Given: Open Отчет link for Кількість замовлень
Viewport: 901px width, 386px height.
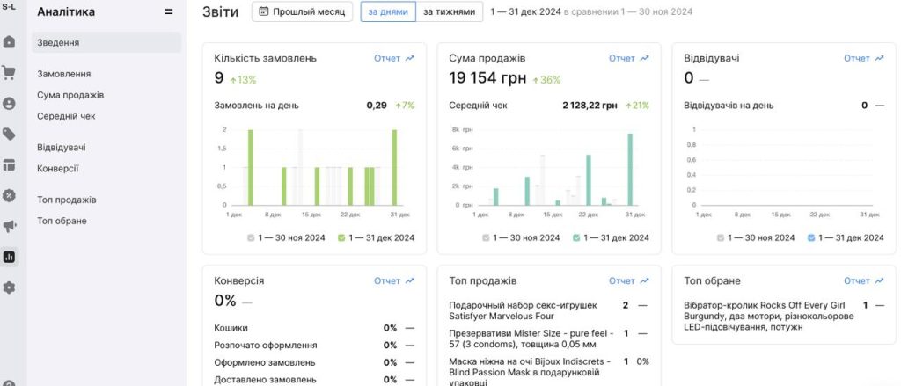Looking at the screenshot, I should coord(394,58).
